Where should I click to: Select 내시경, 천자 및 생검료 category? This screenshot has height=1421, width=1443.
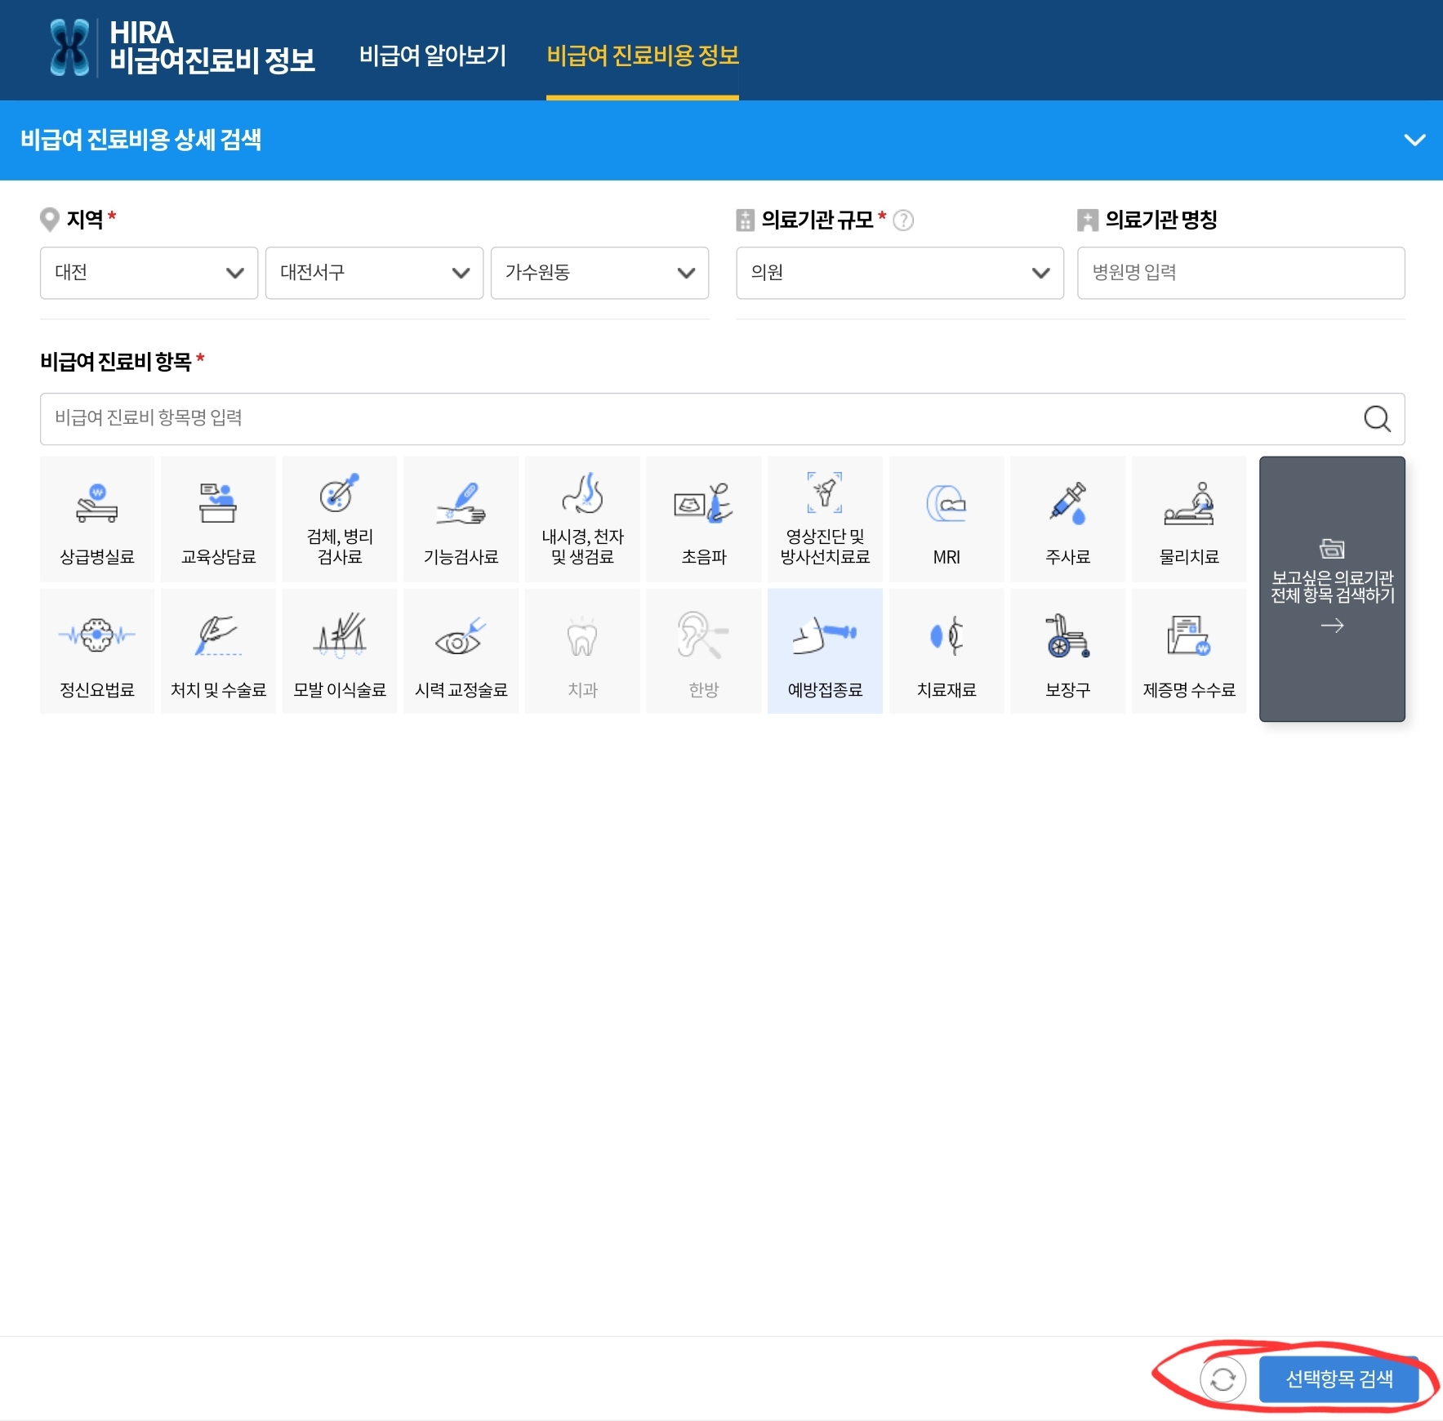point(582,519)
